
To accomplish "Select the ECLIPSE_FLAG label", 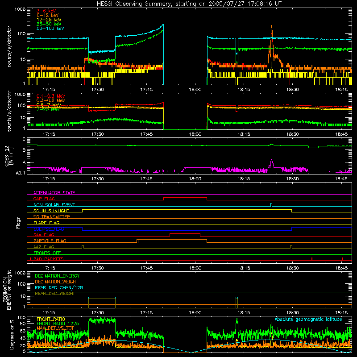I will pos(49,229).
